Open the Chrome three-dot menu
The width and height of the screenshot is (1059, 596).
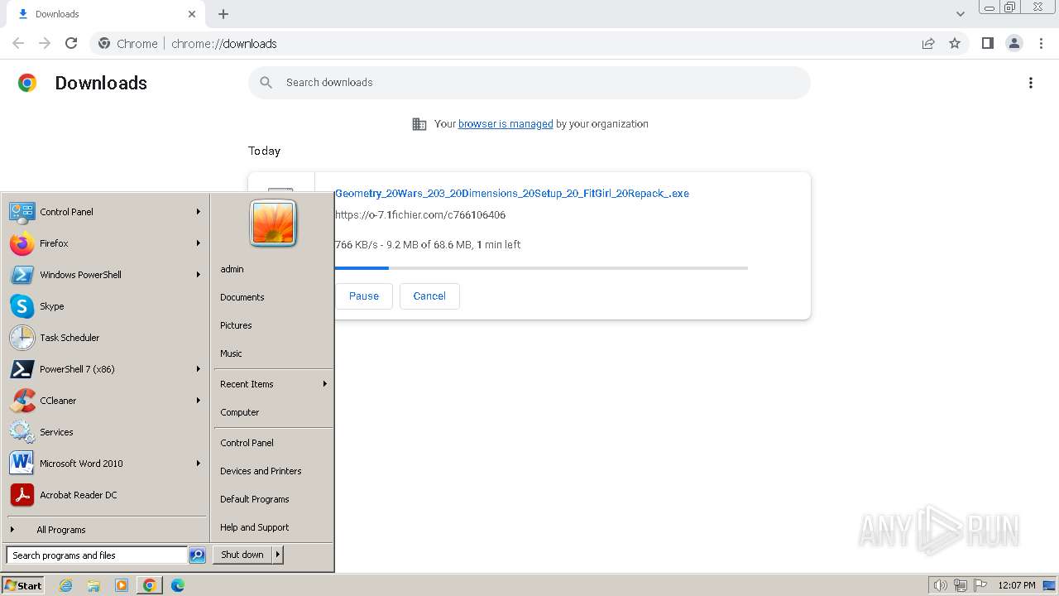(1041, 43)
